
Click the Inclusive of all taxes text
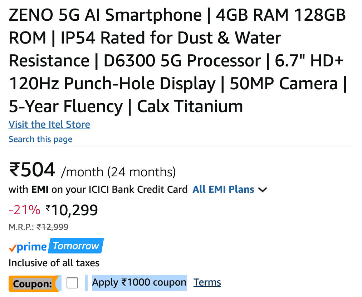tap(54, 263)
